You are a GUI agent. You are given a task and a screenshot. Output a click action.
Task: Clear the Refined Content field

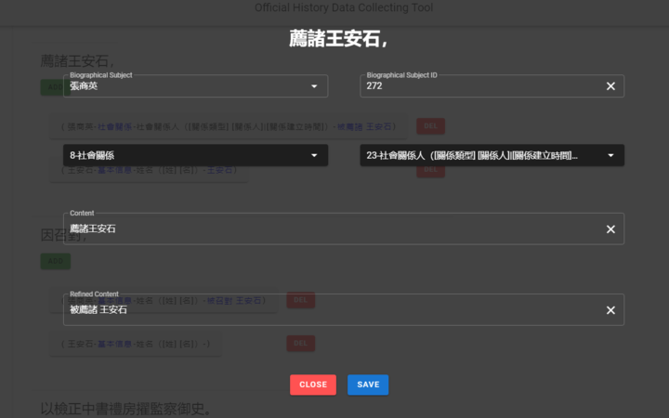pos(610,310)
